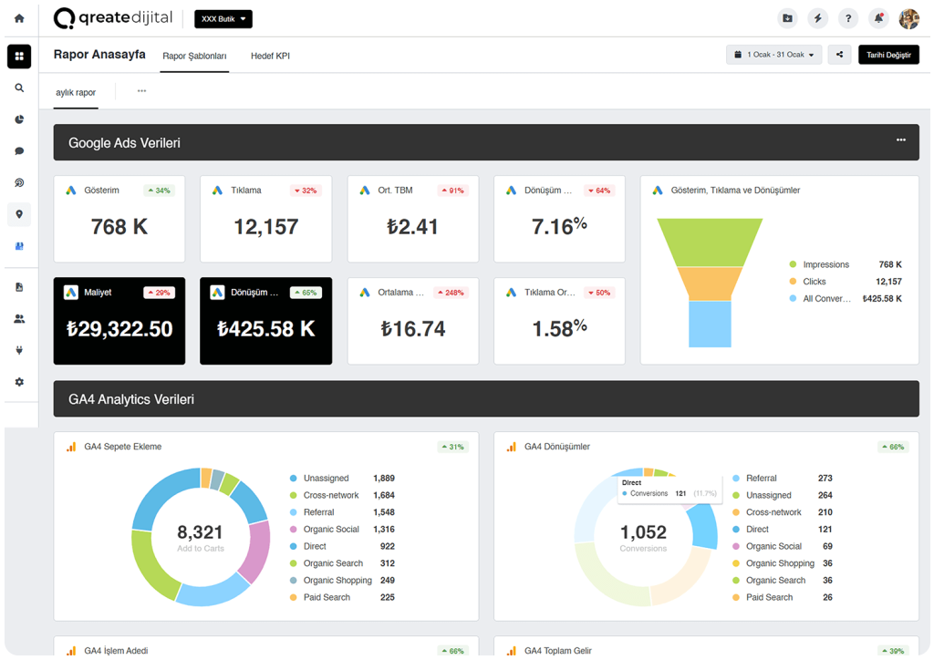Click the Tarihi Değiştir button
Screen dimensions: 934x660
(888, 55)
